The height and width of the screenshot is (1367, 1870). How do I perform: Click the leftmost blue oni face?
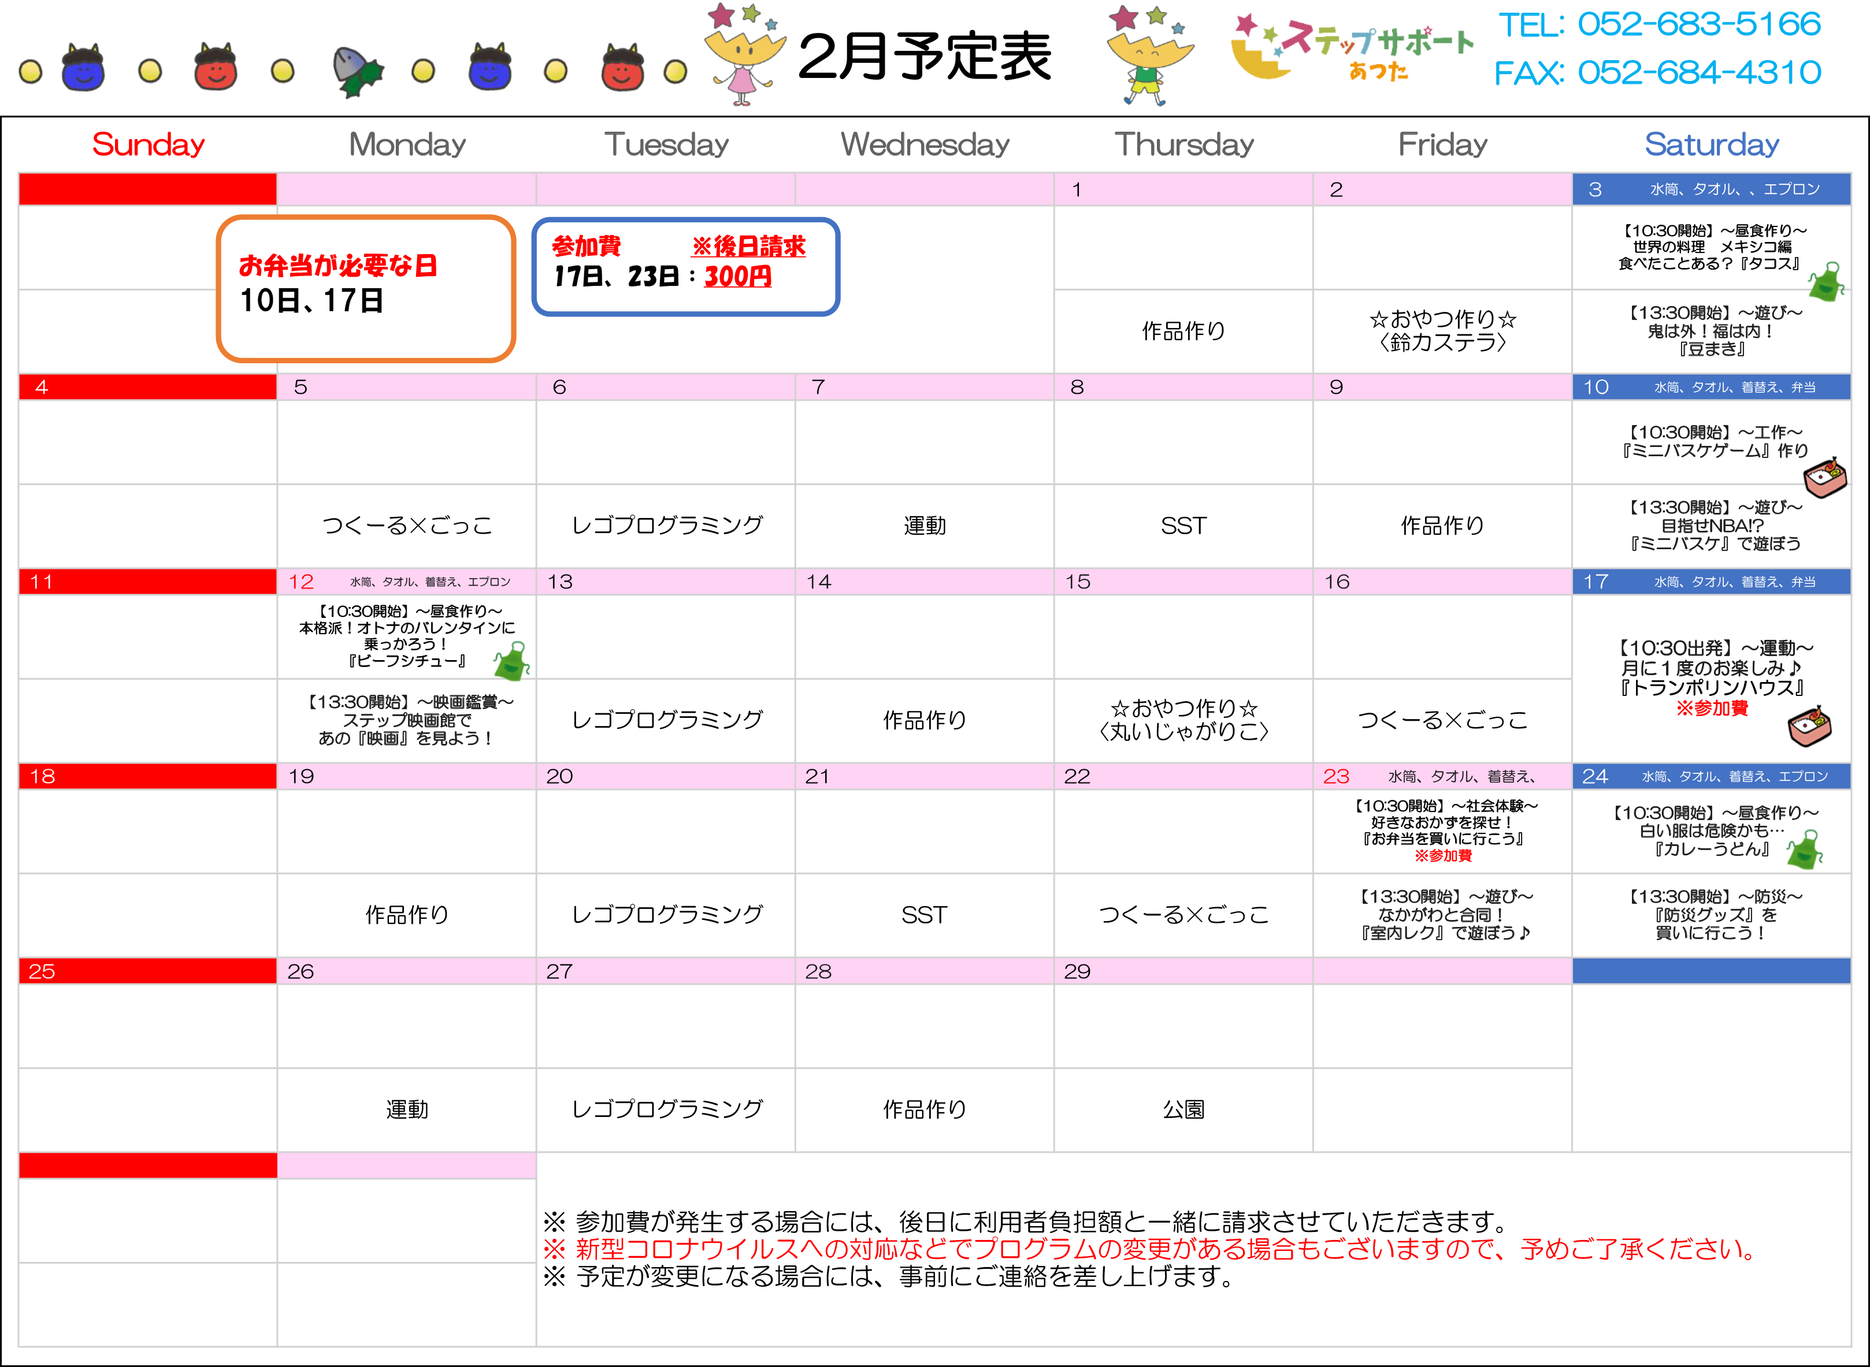point(83,69)
